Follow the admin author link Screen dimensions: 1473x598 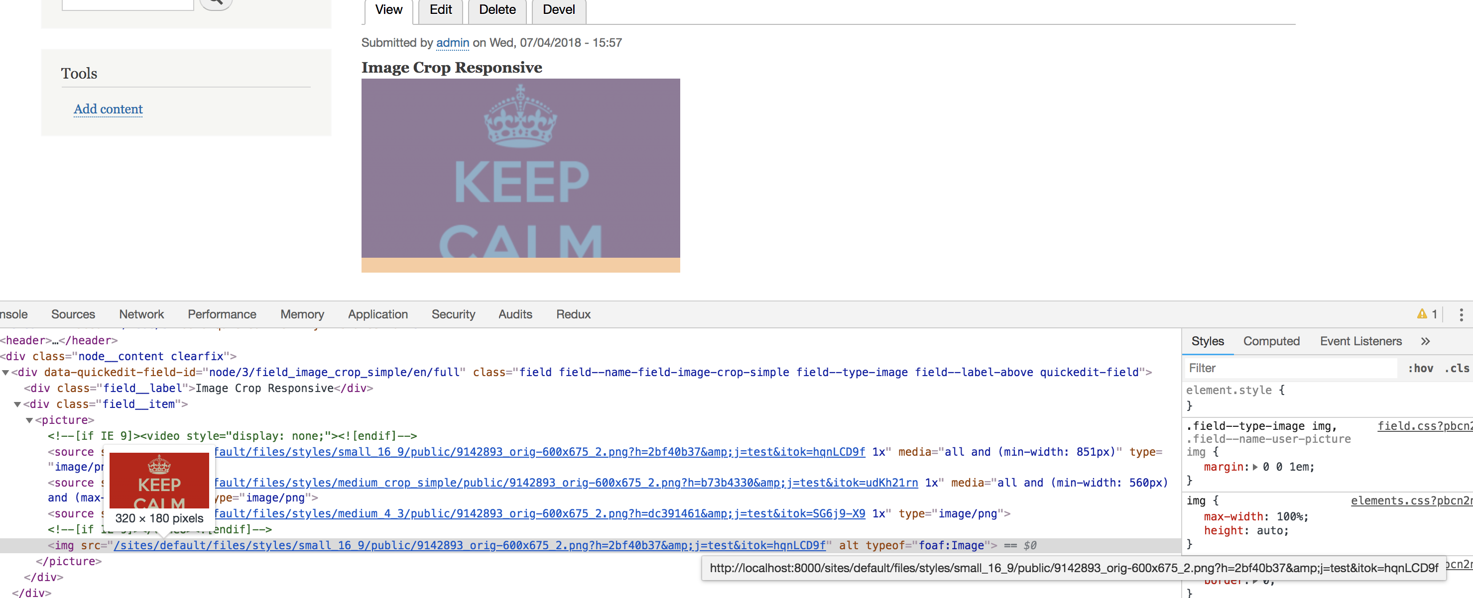[452, 43]
